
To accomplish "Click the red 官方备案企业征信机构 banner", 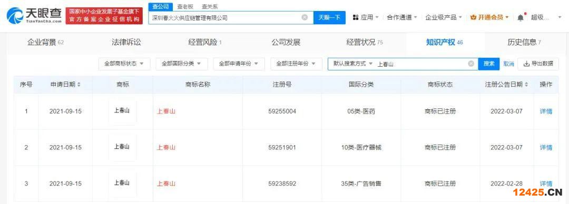I will [x=104, y=16].
